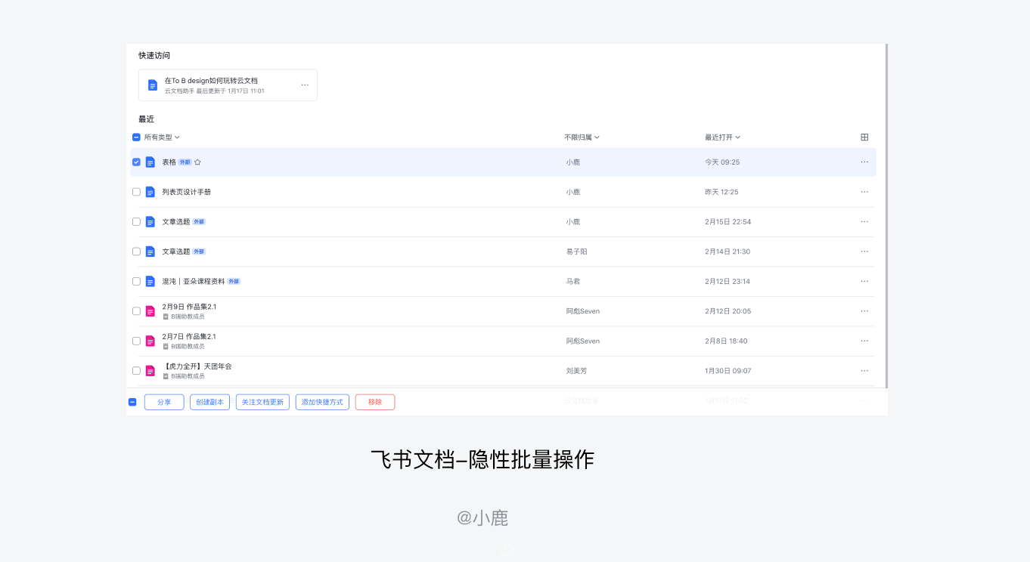Toggle select-all checkbox beside 所有类型

coord(136,137)
